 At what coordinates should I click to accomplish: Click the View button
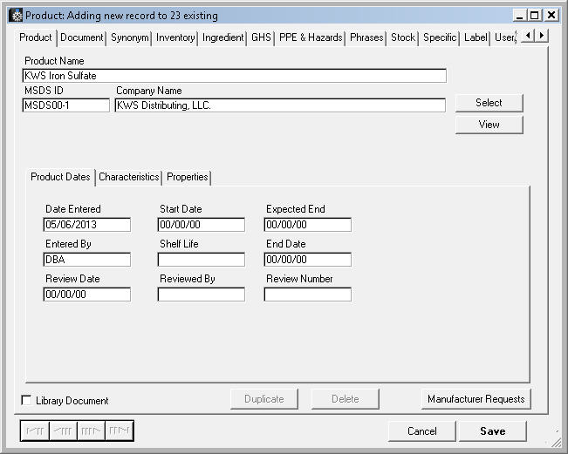(489, 125)
